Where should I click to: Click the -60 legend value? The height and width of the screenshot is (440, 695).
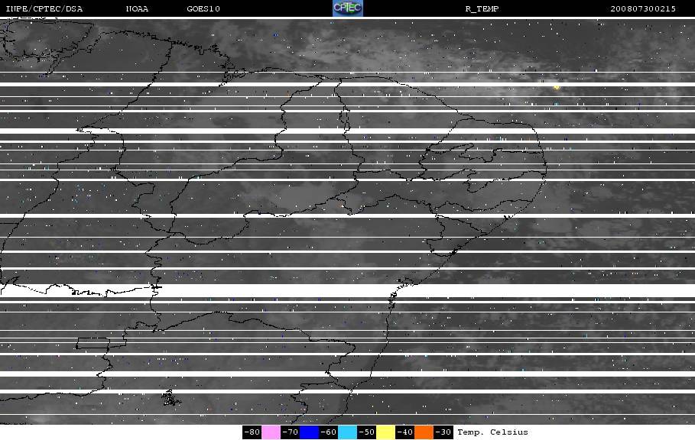[329, 432]
